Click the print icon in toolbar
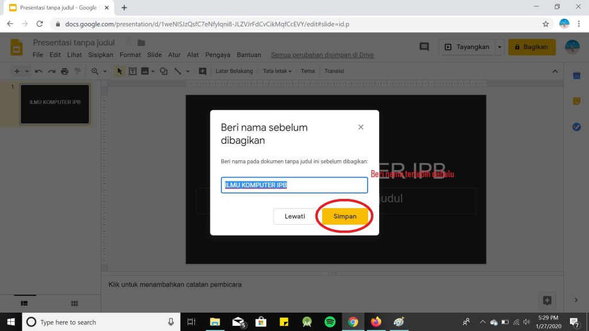 tap(64, 71)
